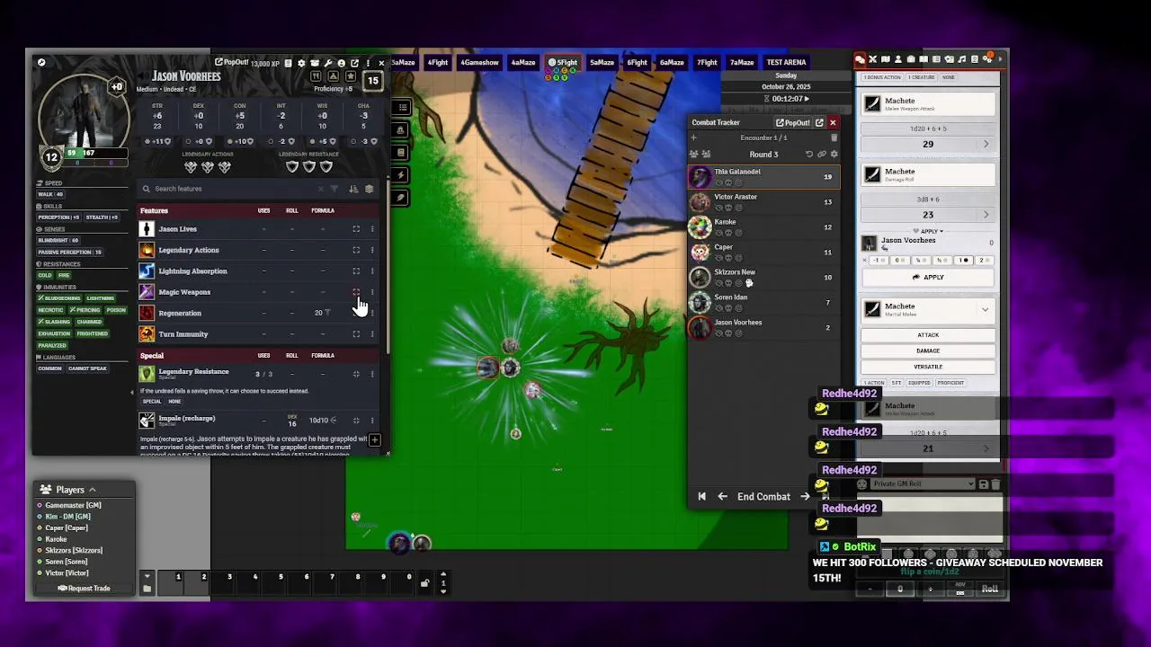Delete the encounter with the trash icon
The image size is (1151, 647).
coord(834,137)
